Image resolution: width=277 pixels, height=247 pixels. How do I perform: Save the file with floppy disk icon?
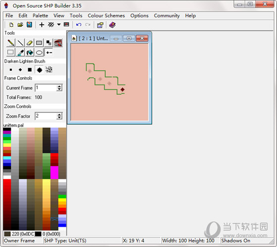[29, 25]
